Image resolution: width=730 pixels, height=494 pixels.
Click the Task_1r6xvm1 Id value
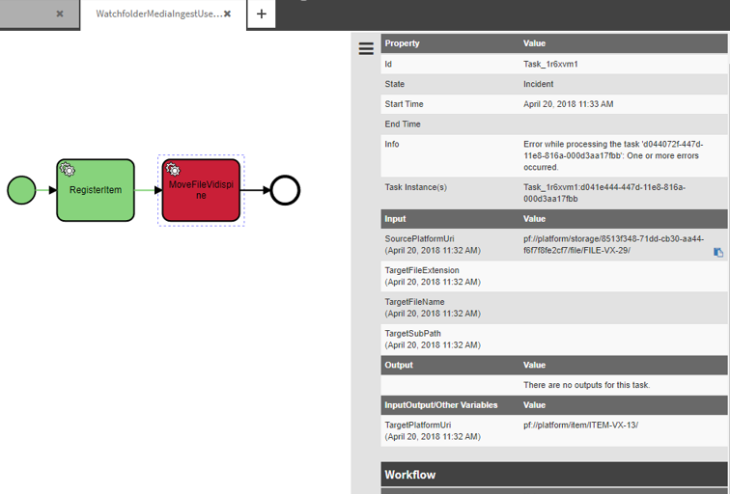tap(550, 65)
